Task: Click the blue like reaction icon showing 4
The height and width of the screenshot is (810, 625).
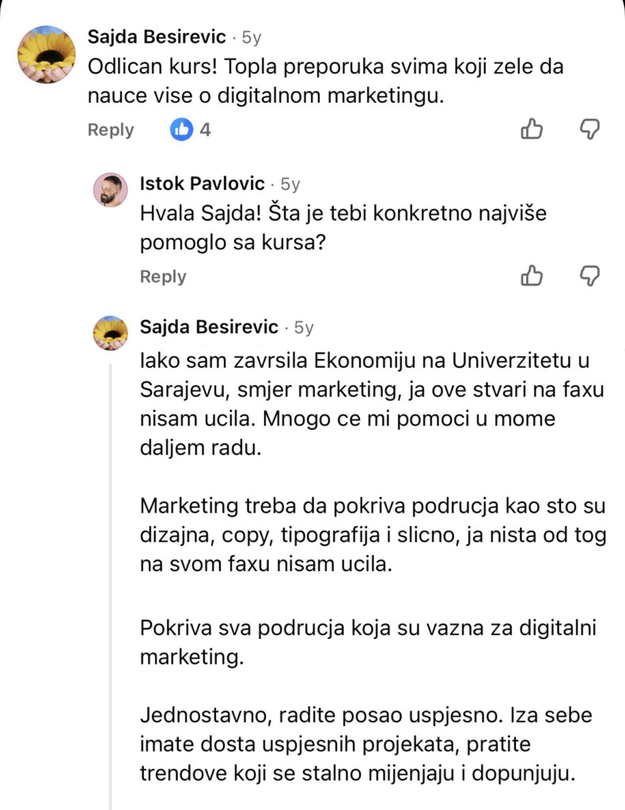Action: tap(182, 130)
